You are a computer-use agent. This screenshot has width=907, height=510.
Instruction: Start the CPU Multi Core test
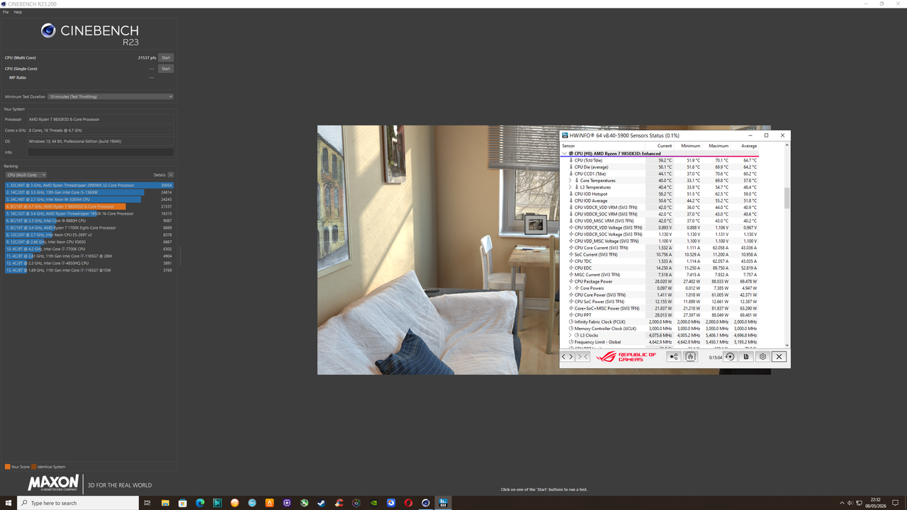pos(165,57)
